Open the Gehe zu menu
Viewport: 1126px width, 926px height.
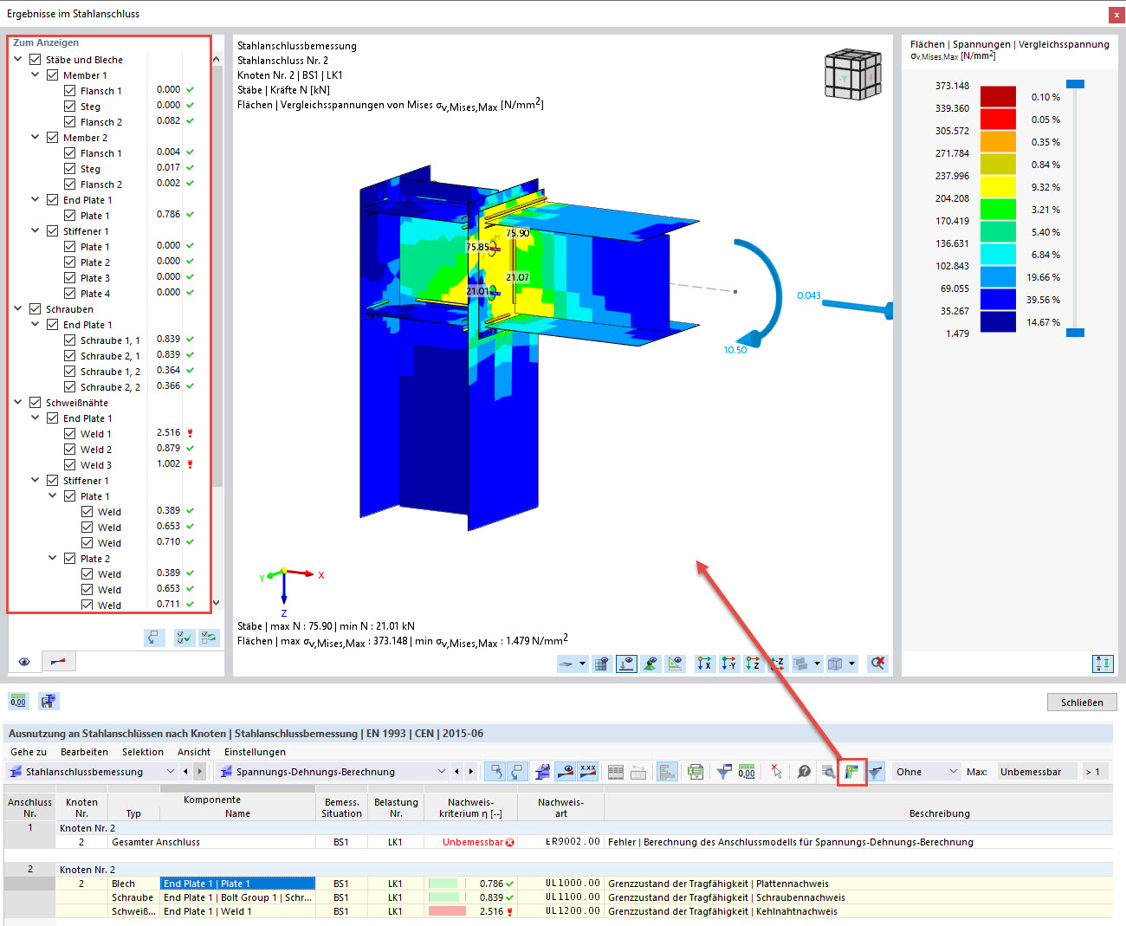(29, 752)
